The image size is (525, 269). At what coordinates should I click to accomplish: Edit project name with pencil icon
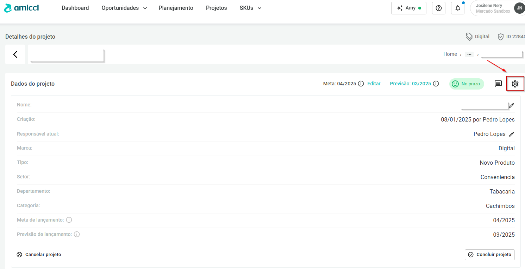[x=512, y=105]
